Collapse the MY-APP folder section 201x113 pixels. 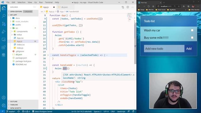tap(23, 15)
